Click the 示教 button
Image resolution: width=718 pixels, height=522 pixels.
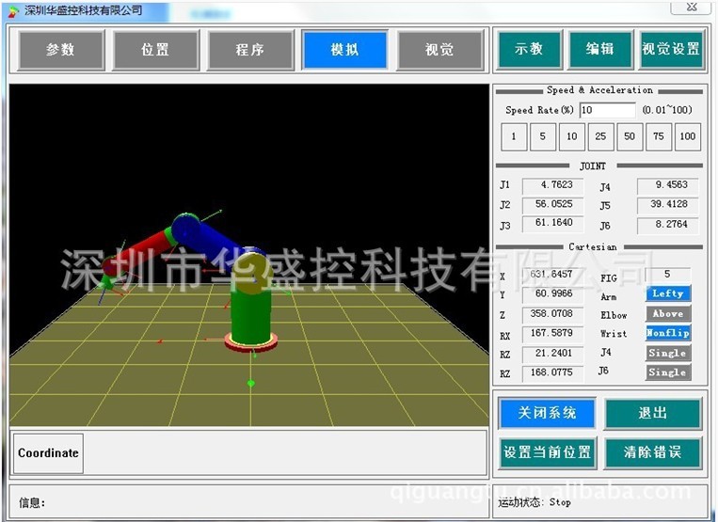tap(530, 50)
